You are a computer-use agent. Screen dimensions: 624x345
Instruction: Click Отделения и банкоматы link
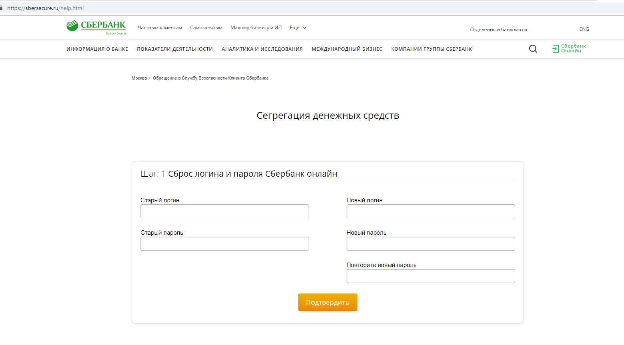(x=498, y=30)
